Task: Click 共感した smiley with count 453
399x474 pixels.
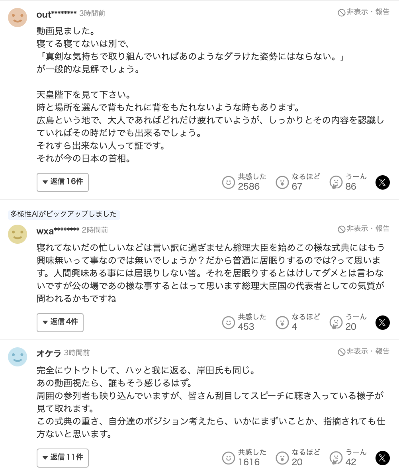Action: (228, 323)
